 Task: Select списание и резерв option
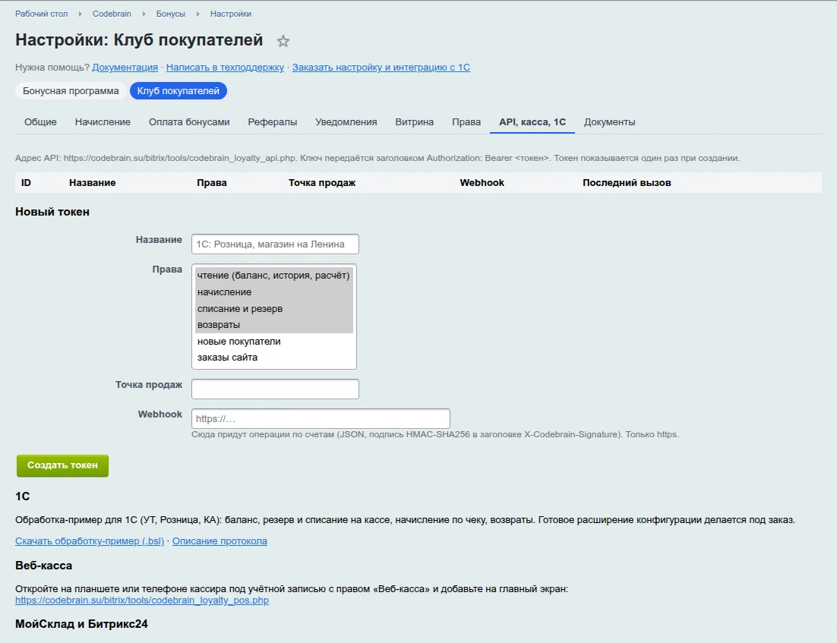(x=274, y=308)
